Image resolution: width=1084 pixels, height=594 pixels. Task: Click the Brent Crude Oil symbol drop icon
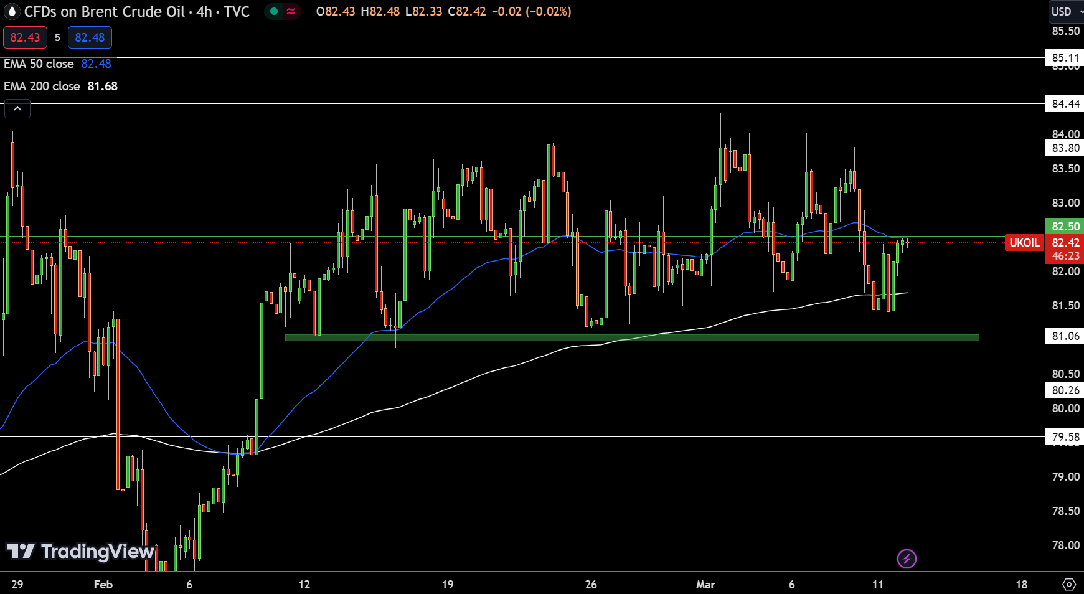pyautogui.click(x=11, y=11)
